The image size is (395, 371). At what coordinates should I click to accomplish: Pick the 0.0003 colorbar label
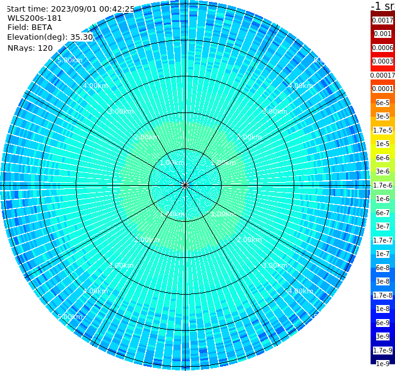[383, 61]
